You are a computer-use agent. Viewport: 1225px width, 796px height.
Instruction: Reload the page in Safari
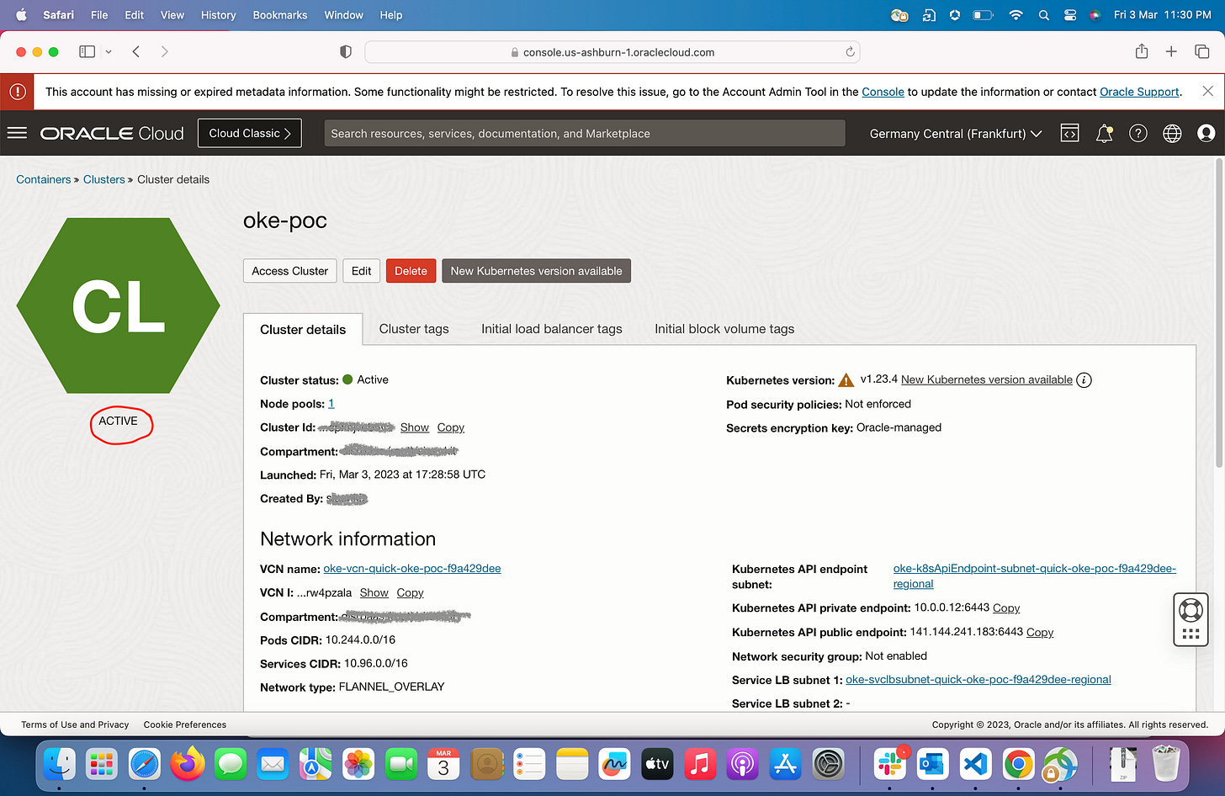[850, 52]
